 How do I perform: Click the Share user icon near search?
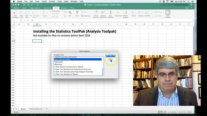click(191, 5)
